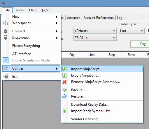The height and width of the screenshot is (129, 149).
Task: Click the Utilities wrench and screwdriver icon
Action: [x=6, y=68]
